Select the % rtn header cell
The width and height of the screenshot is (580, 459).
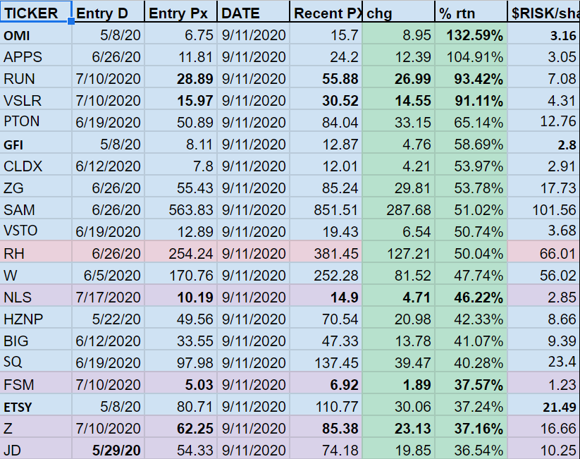click(471, 12)
